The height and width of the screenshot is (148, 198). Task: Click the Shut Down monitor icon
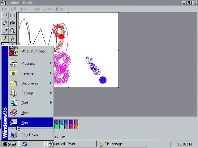click(x=14, y=135)
